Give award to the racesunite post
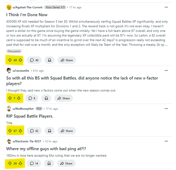This screenshot has height=170, width=176. click(46, 98)
